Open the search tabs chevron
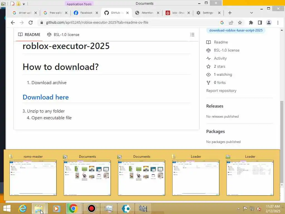 click(x=252, y=13)
